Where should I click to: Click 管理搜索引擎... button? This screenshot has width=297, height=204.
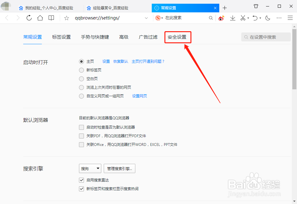(x=120, y=168)
